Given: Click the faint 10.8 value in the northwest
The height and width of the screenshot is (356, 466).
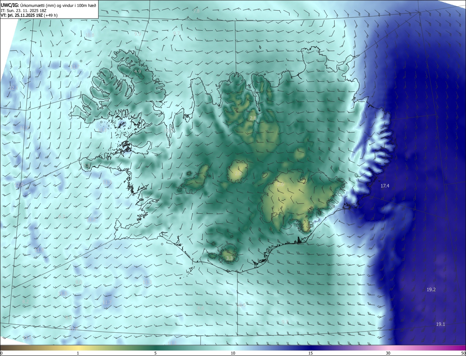Looking at the screenshot, I should [x=90, y=35].
